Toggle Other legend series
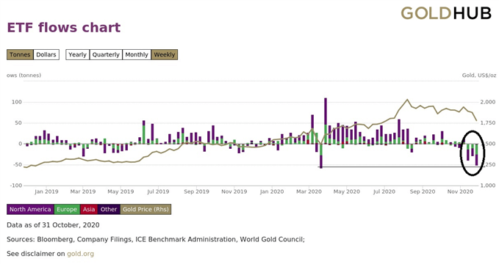The image size is (499, 264). point(109,209)
